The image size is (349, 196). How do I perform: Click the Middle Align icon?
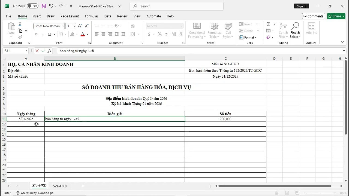tap(103, 26)
